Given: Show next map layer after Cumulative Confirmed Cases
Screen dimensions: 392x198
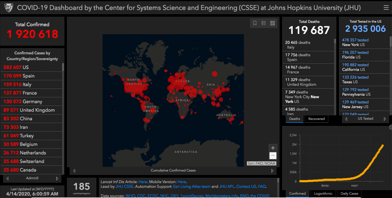Looking at the screenshot, I should pos(272,171).
